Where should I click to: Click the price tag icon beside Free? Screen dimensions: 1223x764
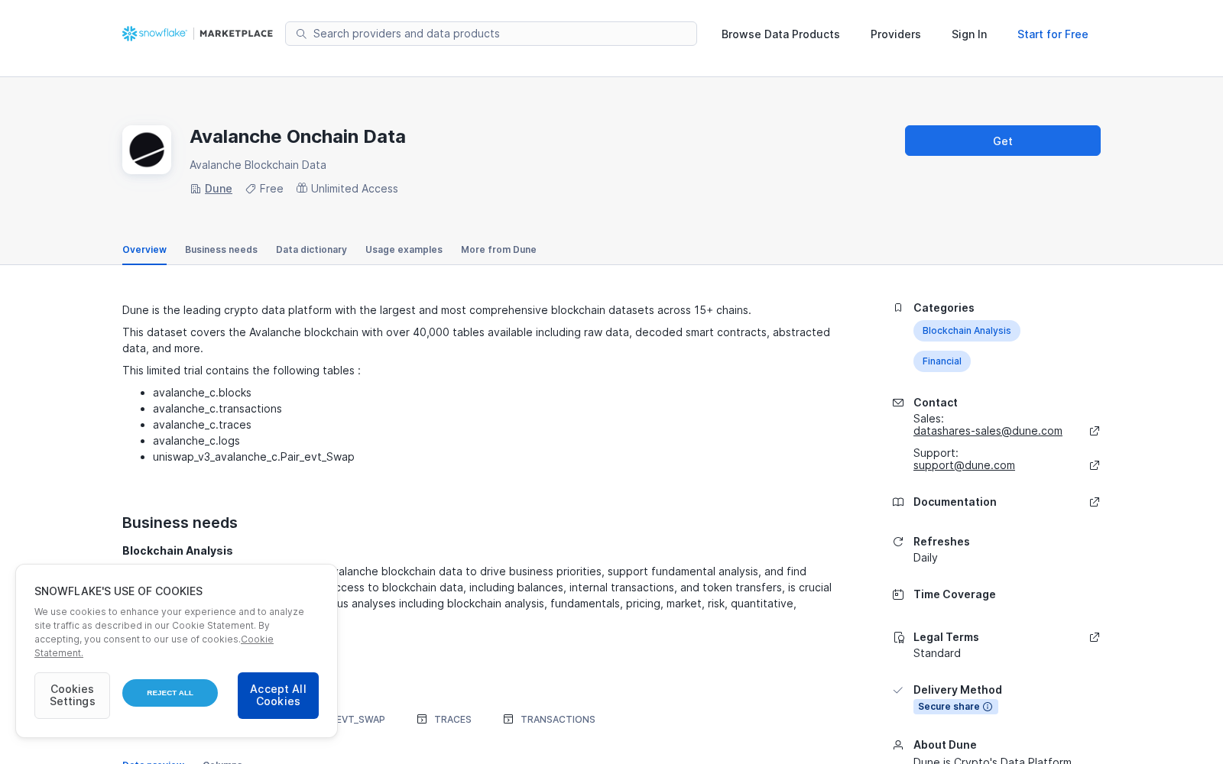(251, 189)
